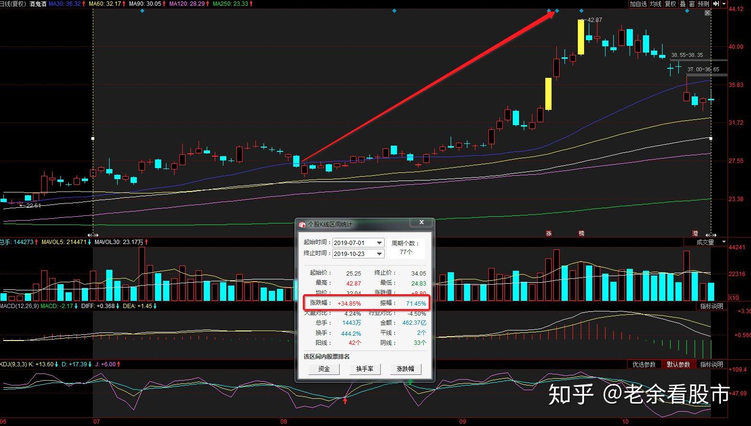Click the 涨 marker under the chart
Screen dimensions: 751x426
click(549, 234)
